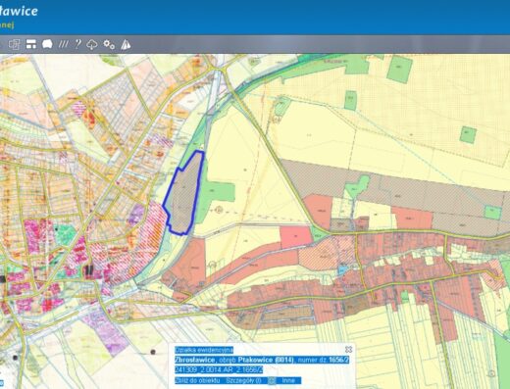Click the cloud download toolbar icon
Image resolution: width=510 pixels, height=389 pixels.
pyautogui.click(x=92, y=44)
